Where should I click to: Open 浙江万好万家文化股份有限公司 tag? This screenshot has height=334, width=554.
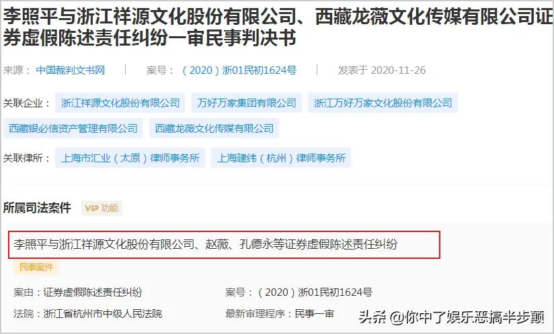pyautogui.click(x=383, y=103)
